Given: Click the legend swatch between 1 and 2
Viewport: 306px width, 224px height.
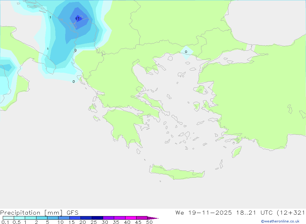Looking at the screenshot, I should (x=31, y=218).
